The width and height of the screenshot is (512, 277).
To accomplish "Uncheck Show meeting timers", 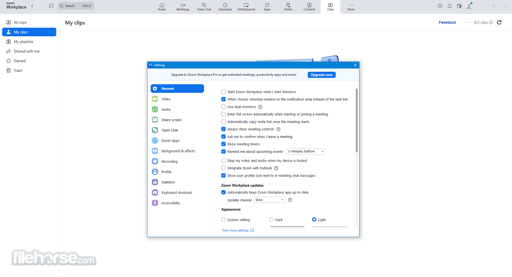I will [x=224, y=144].
